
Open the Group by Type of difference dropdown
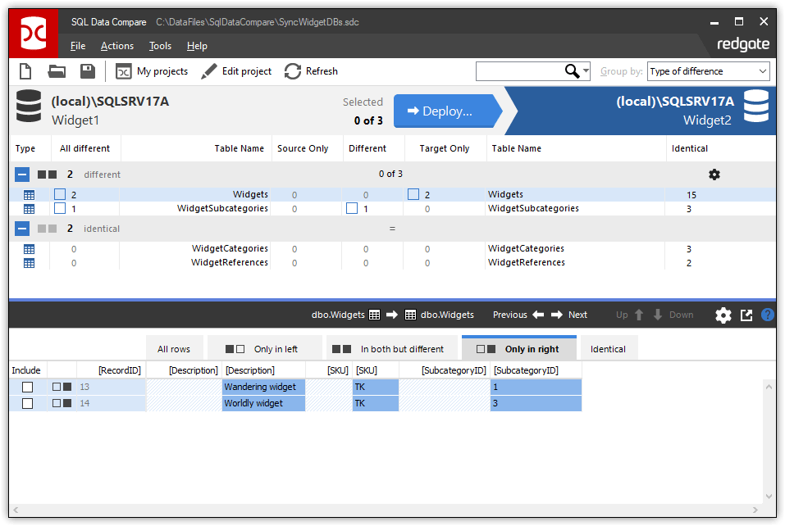click(708, 71)
